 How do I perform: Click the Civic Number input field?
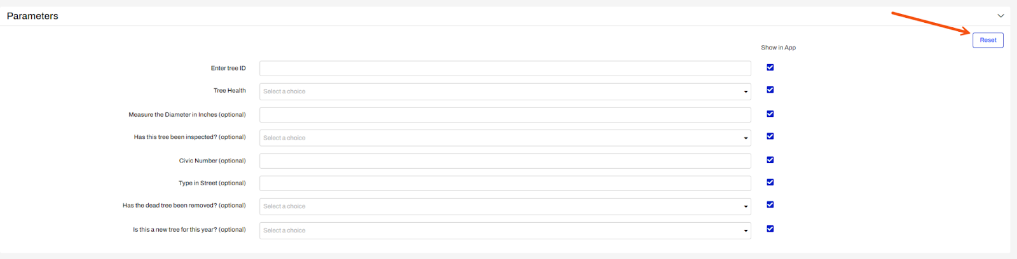tap(505, 161)
